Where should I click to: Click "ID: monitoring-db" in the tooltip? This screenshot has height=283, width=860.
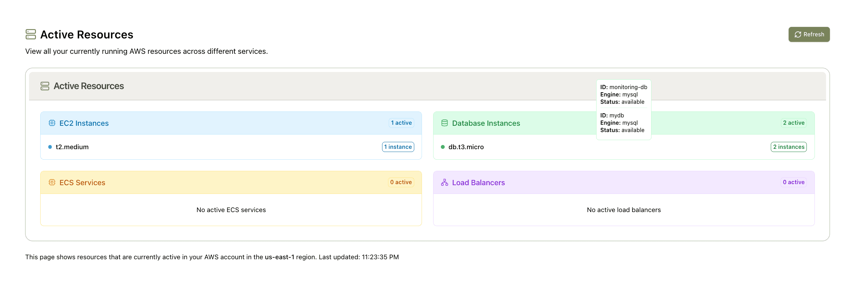point(624,87)
